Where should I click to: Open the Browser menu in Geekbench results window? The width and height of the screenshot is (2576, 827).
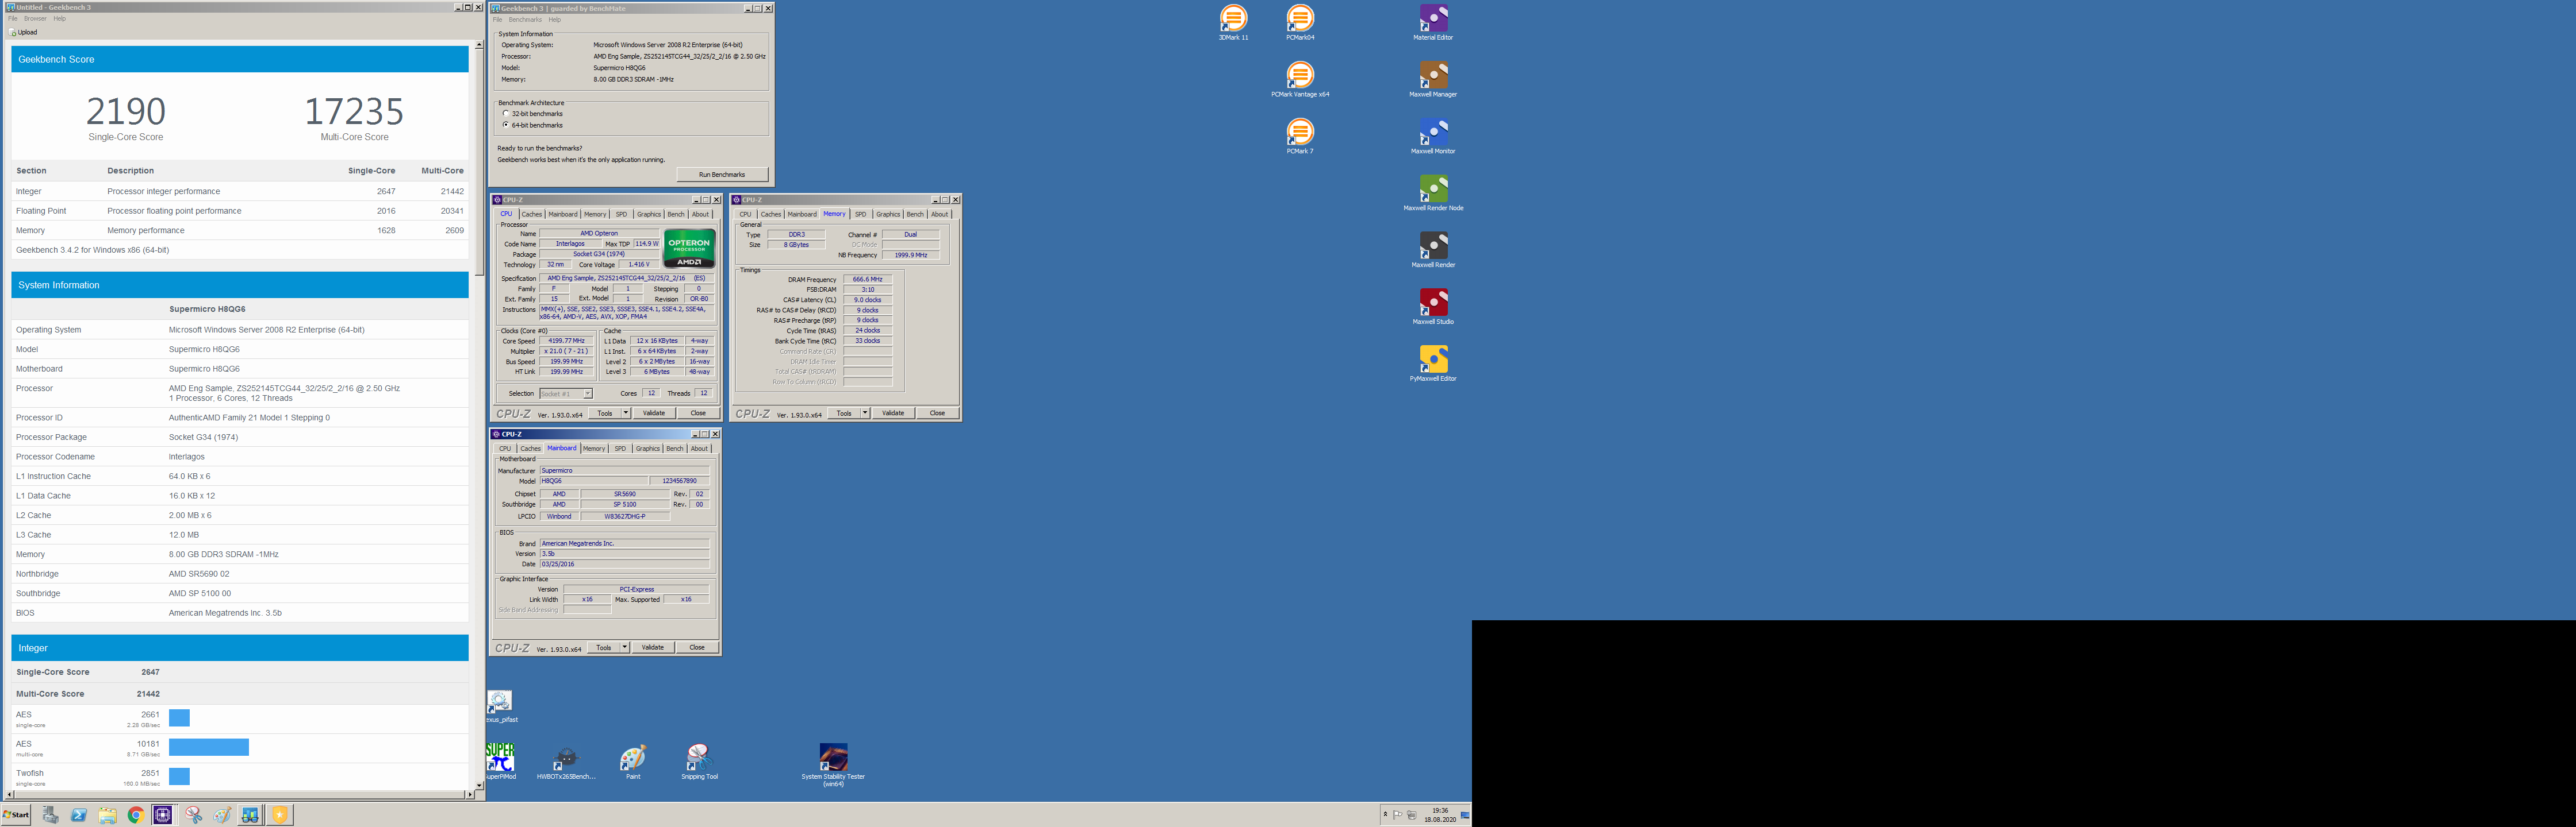click(35, 19)
